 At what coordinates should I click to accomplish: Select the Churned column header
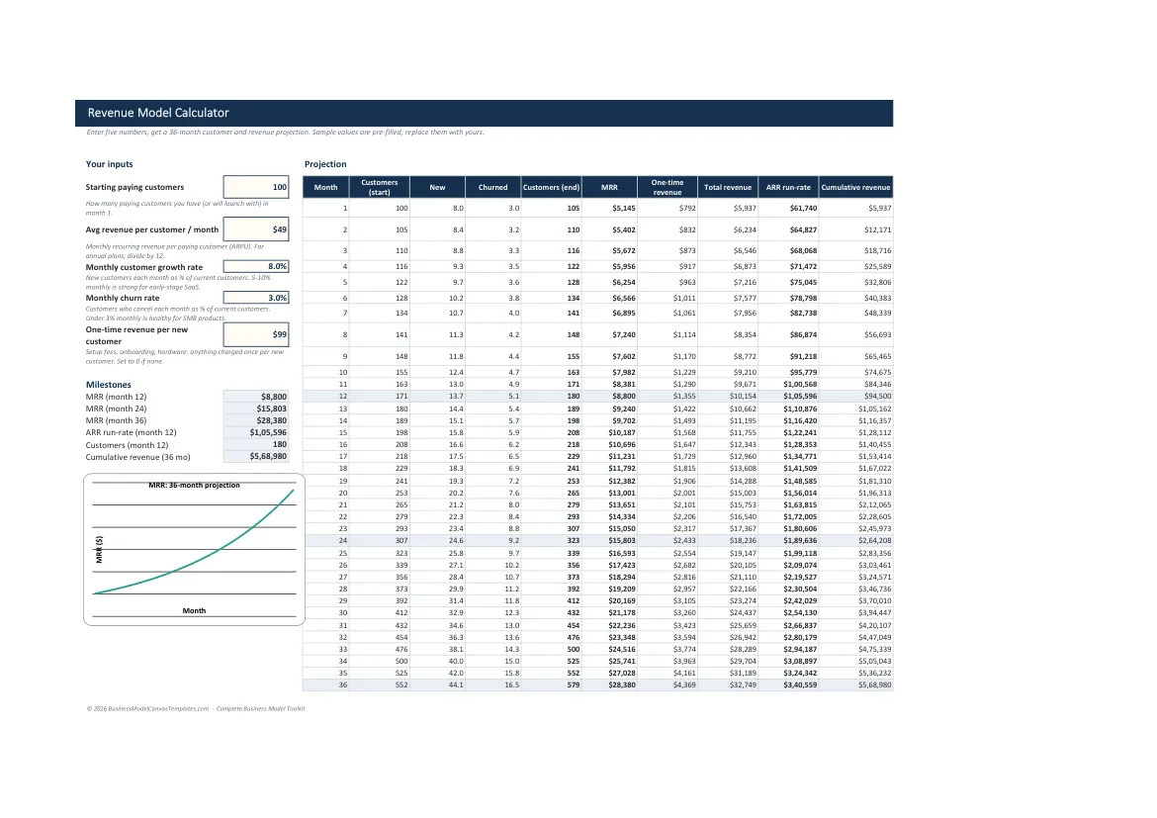point(492,188)
